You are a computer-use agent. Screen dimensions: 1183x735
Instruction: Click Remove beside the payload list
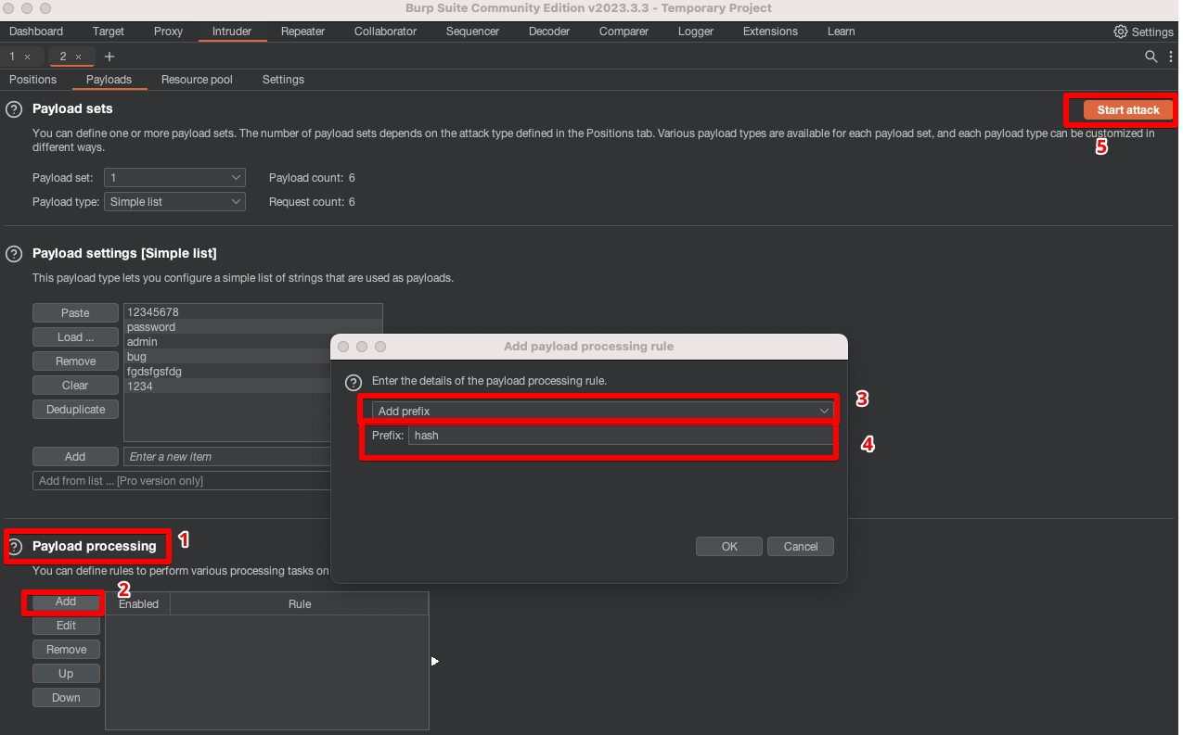tap(75, 361)
